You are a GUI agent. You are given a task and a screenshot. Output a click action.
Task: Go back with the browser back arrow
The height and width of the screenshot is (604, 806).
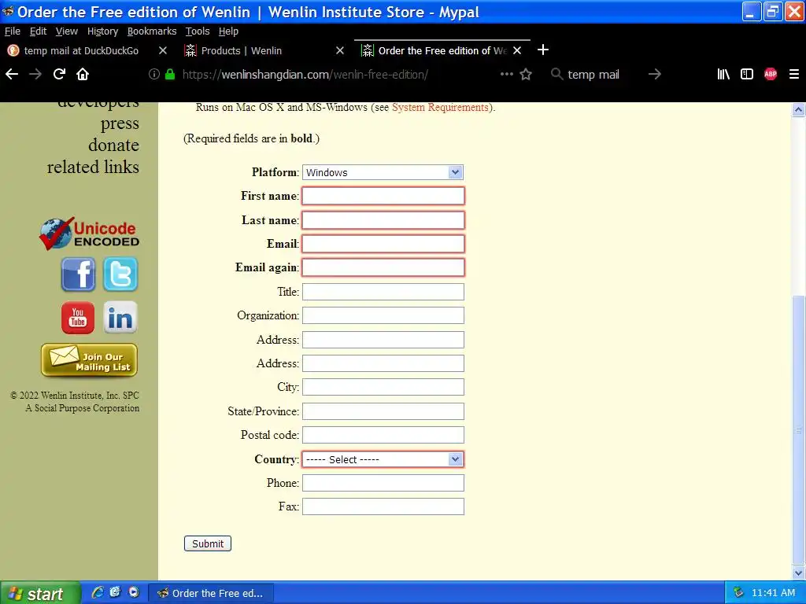pyautogui.click(x=12, y=75)
